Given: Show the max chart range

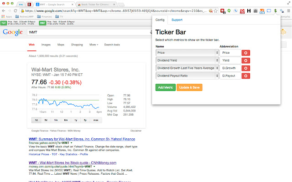Looking at the screenshot, I should 96,120.
